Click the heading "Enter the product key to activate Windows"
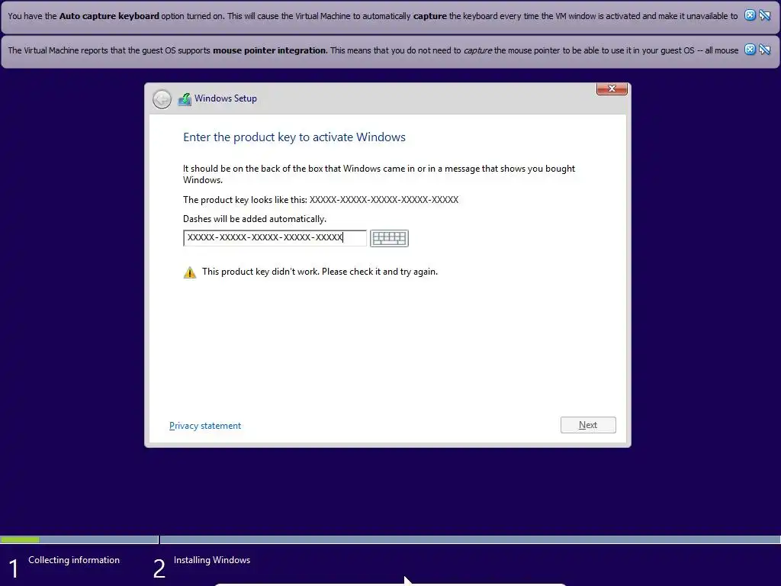781x586 pixels. (294, 137)
